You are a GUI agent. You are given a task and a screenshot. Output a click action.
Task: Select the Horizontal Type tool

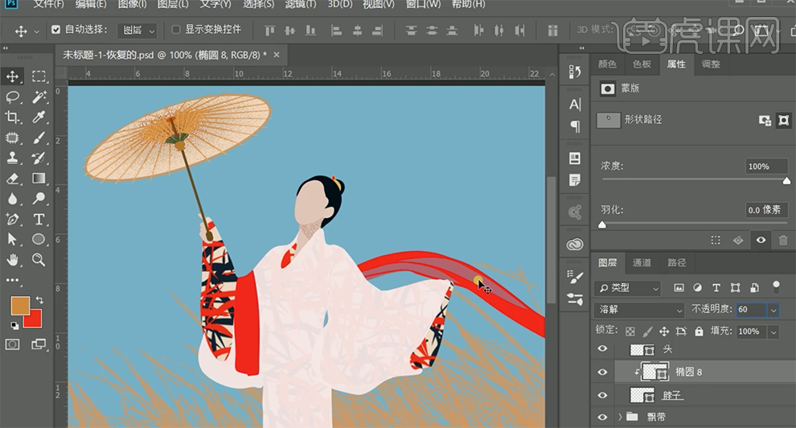39,220
